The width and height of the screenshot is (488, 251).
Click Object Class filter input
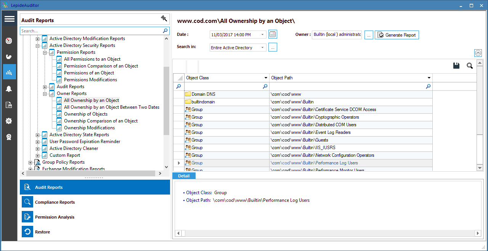coord(223,87)
